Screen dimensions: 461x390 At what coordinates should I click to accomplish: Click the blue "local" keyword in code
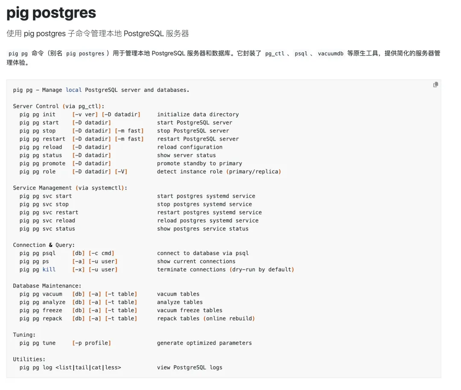[73, 90]
